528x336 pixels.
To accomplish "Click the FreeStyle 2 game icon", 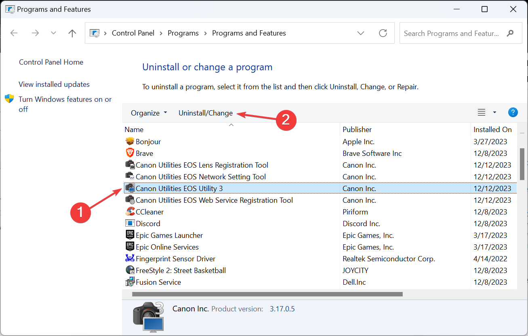I will point(130,270).
